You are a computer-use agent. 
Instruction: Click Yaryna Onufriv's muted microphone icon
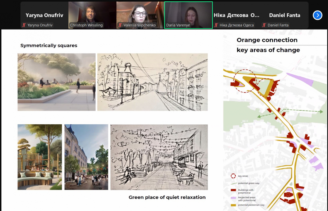tap(24, 25)
